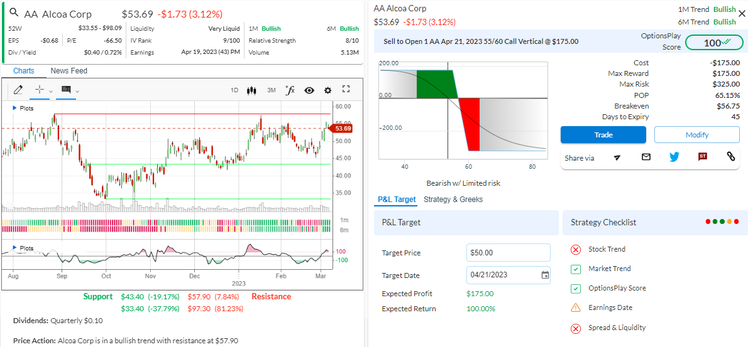
Task: Share the trade on StockTwits icon
Action: point(702,156)
